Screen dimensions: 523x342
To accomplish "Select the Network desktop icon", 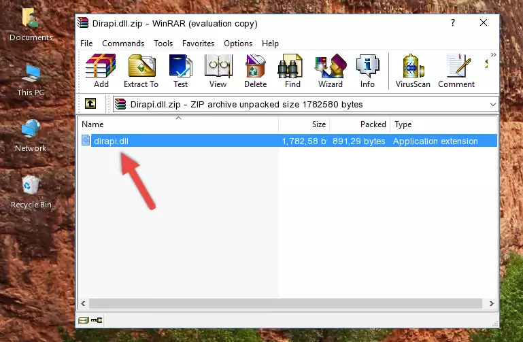I will click(31, 136).
